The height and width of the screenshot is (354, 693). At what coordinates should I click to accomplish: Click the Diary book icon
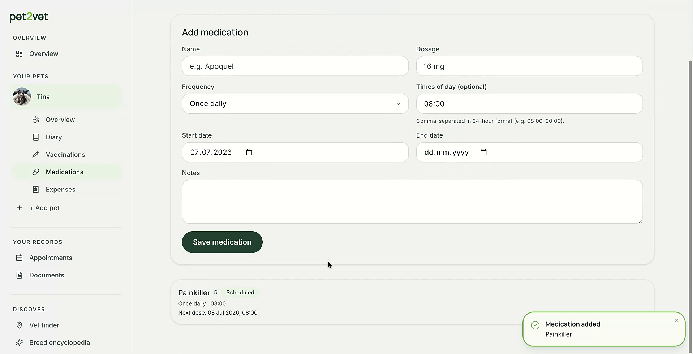pos(36,137)
